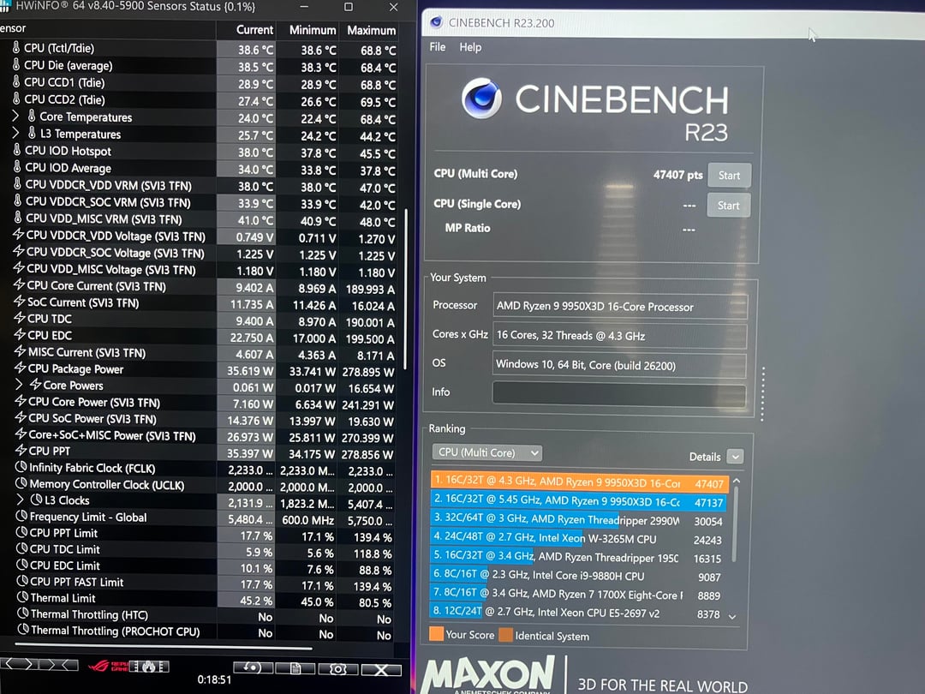Select the Thermal Limit sensor row
Screen dimensions: 925x694
[204, 599]
